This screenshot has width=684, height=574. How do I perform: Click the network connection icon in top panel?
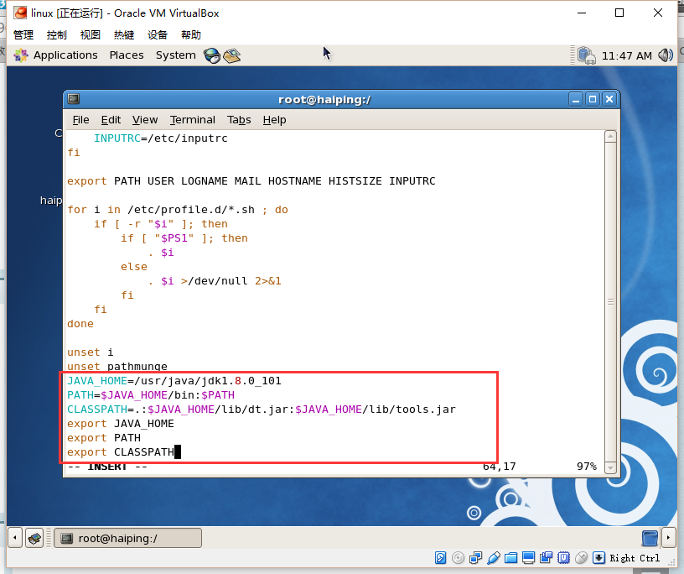coord(586,55)
